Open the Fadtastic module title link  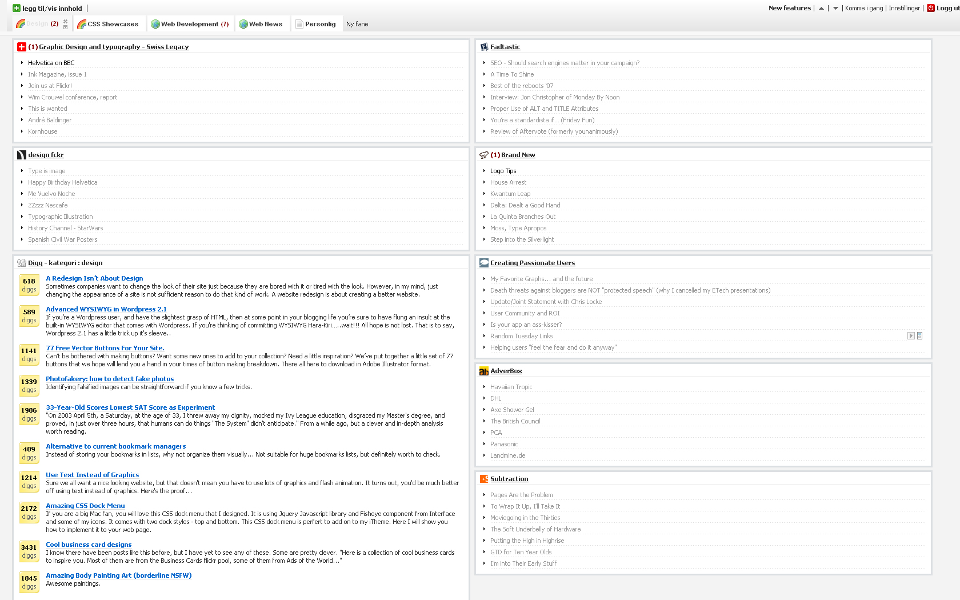pyautogui.click(x=505, y=47)
